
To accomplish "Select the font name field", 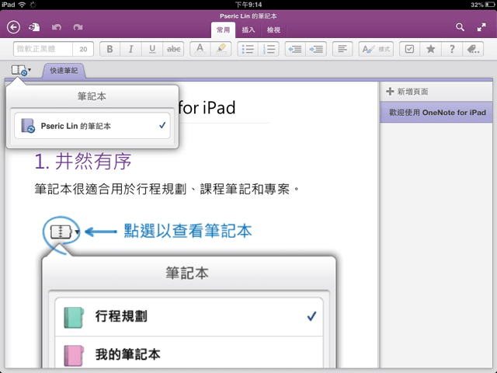I will coord(43,49).
